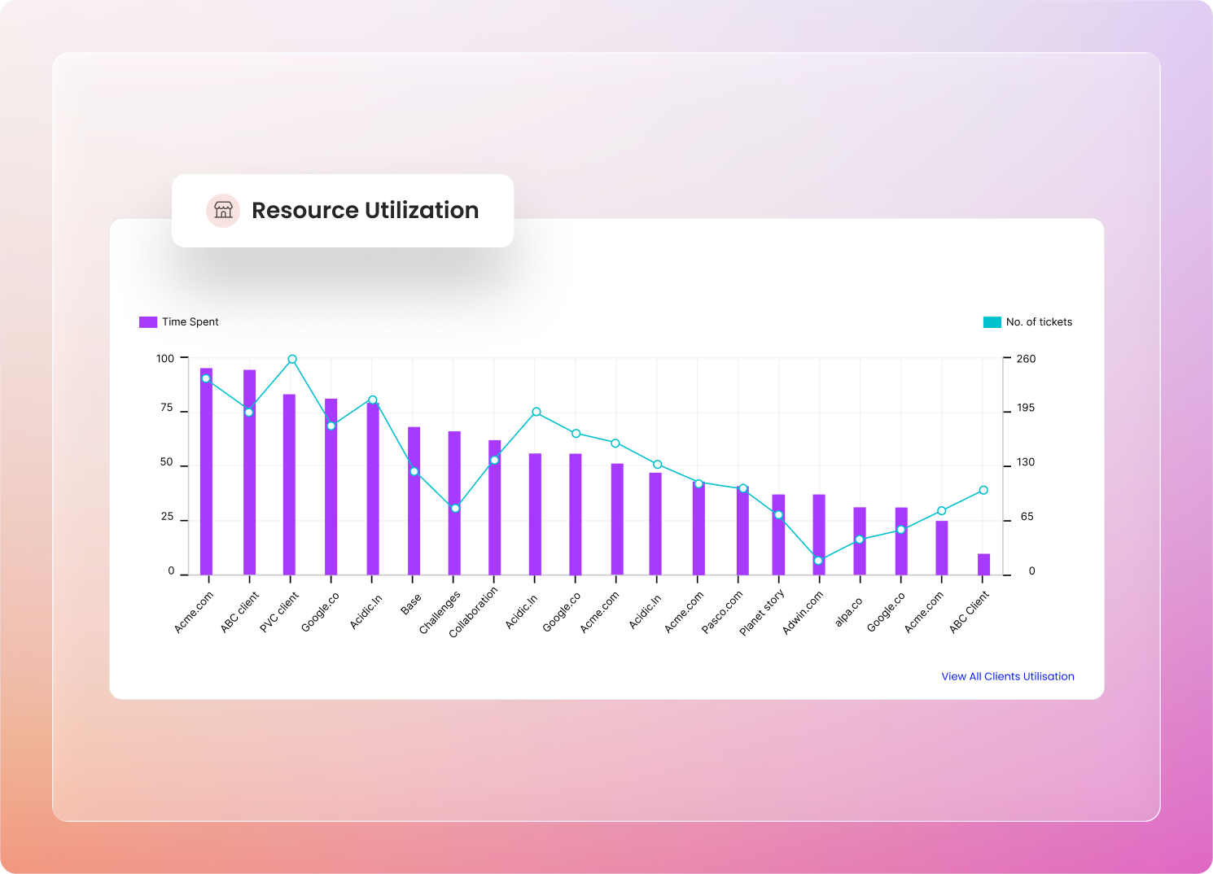
Task: Click the store icon beside Resource Utilization
Action: pyautogui.click(x=223, y=211)
